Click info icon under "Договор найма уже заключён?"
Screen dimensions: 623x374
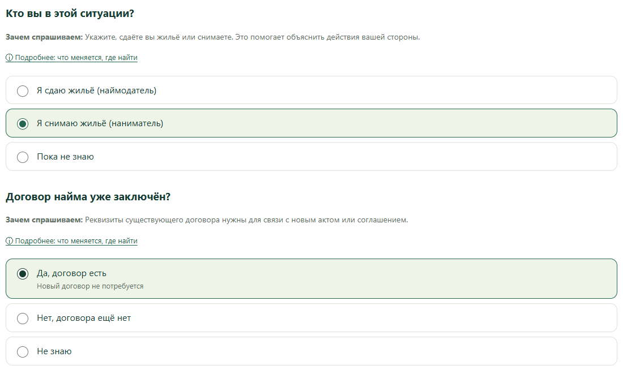9,241
